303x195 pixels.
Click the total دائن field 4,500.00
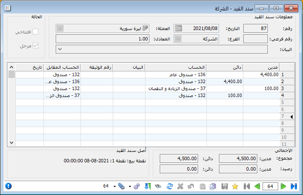[x=179, y=158]
